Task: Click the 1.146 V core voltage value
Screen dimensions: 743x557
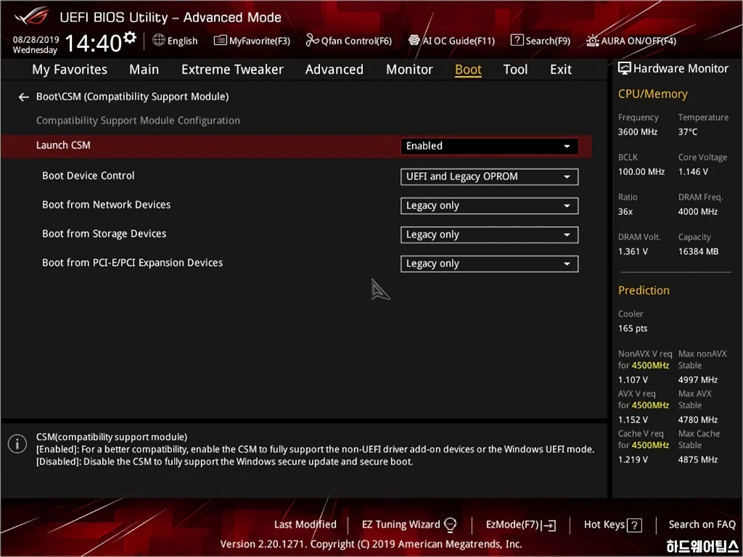Action: click(x=693, y=172)
